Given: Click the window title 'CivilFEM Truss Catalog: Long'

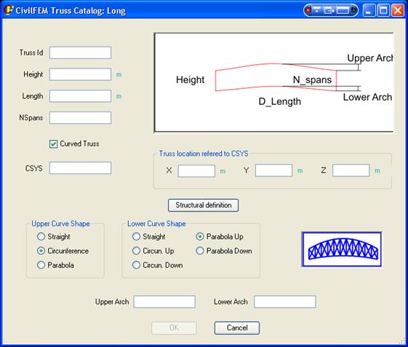Looking at the screenshot, I should coord(71,11).
